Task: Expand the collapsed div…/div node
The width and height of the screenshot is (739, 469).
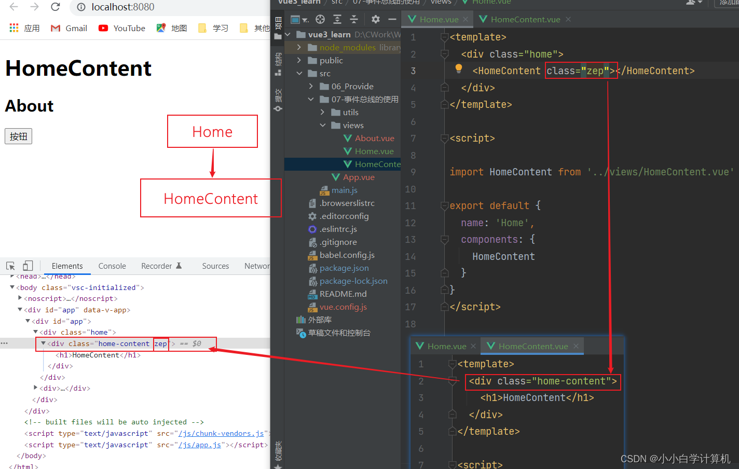Action: pyautogui.click(x=35, y=388)
